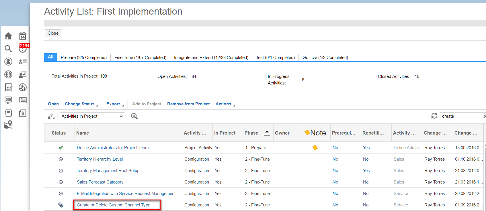Open the sort settings icon

pos(51,116)
